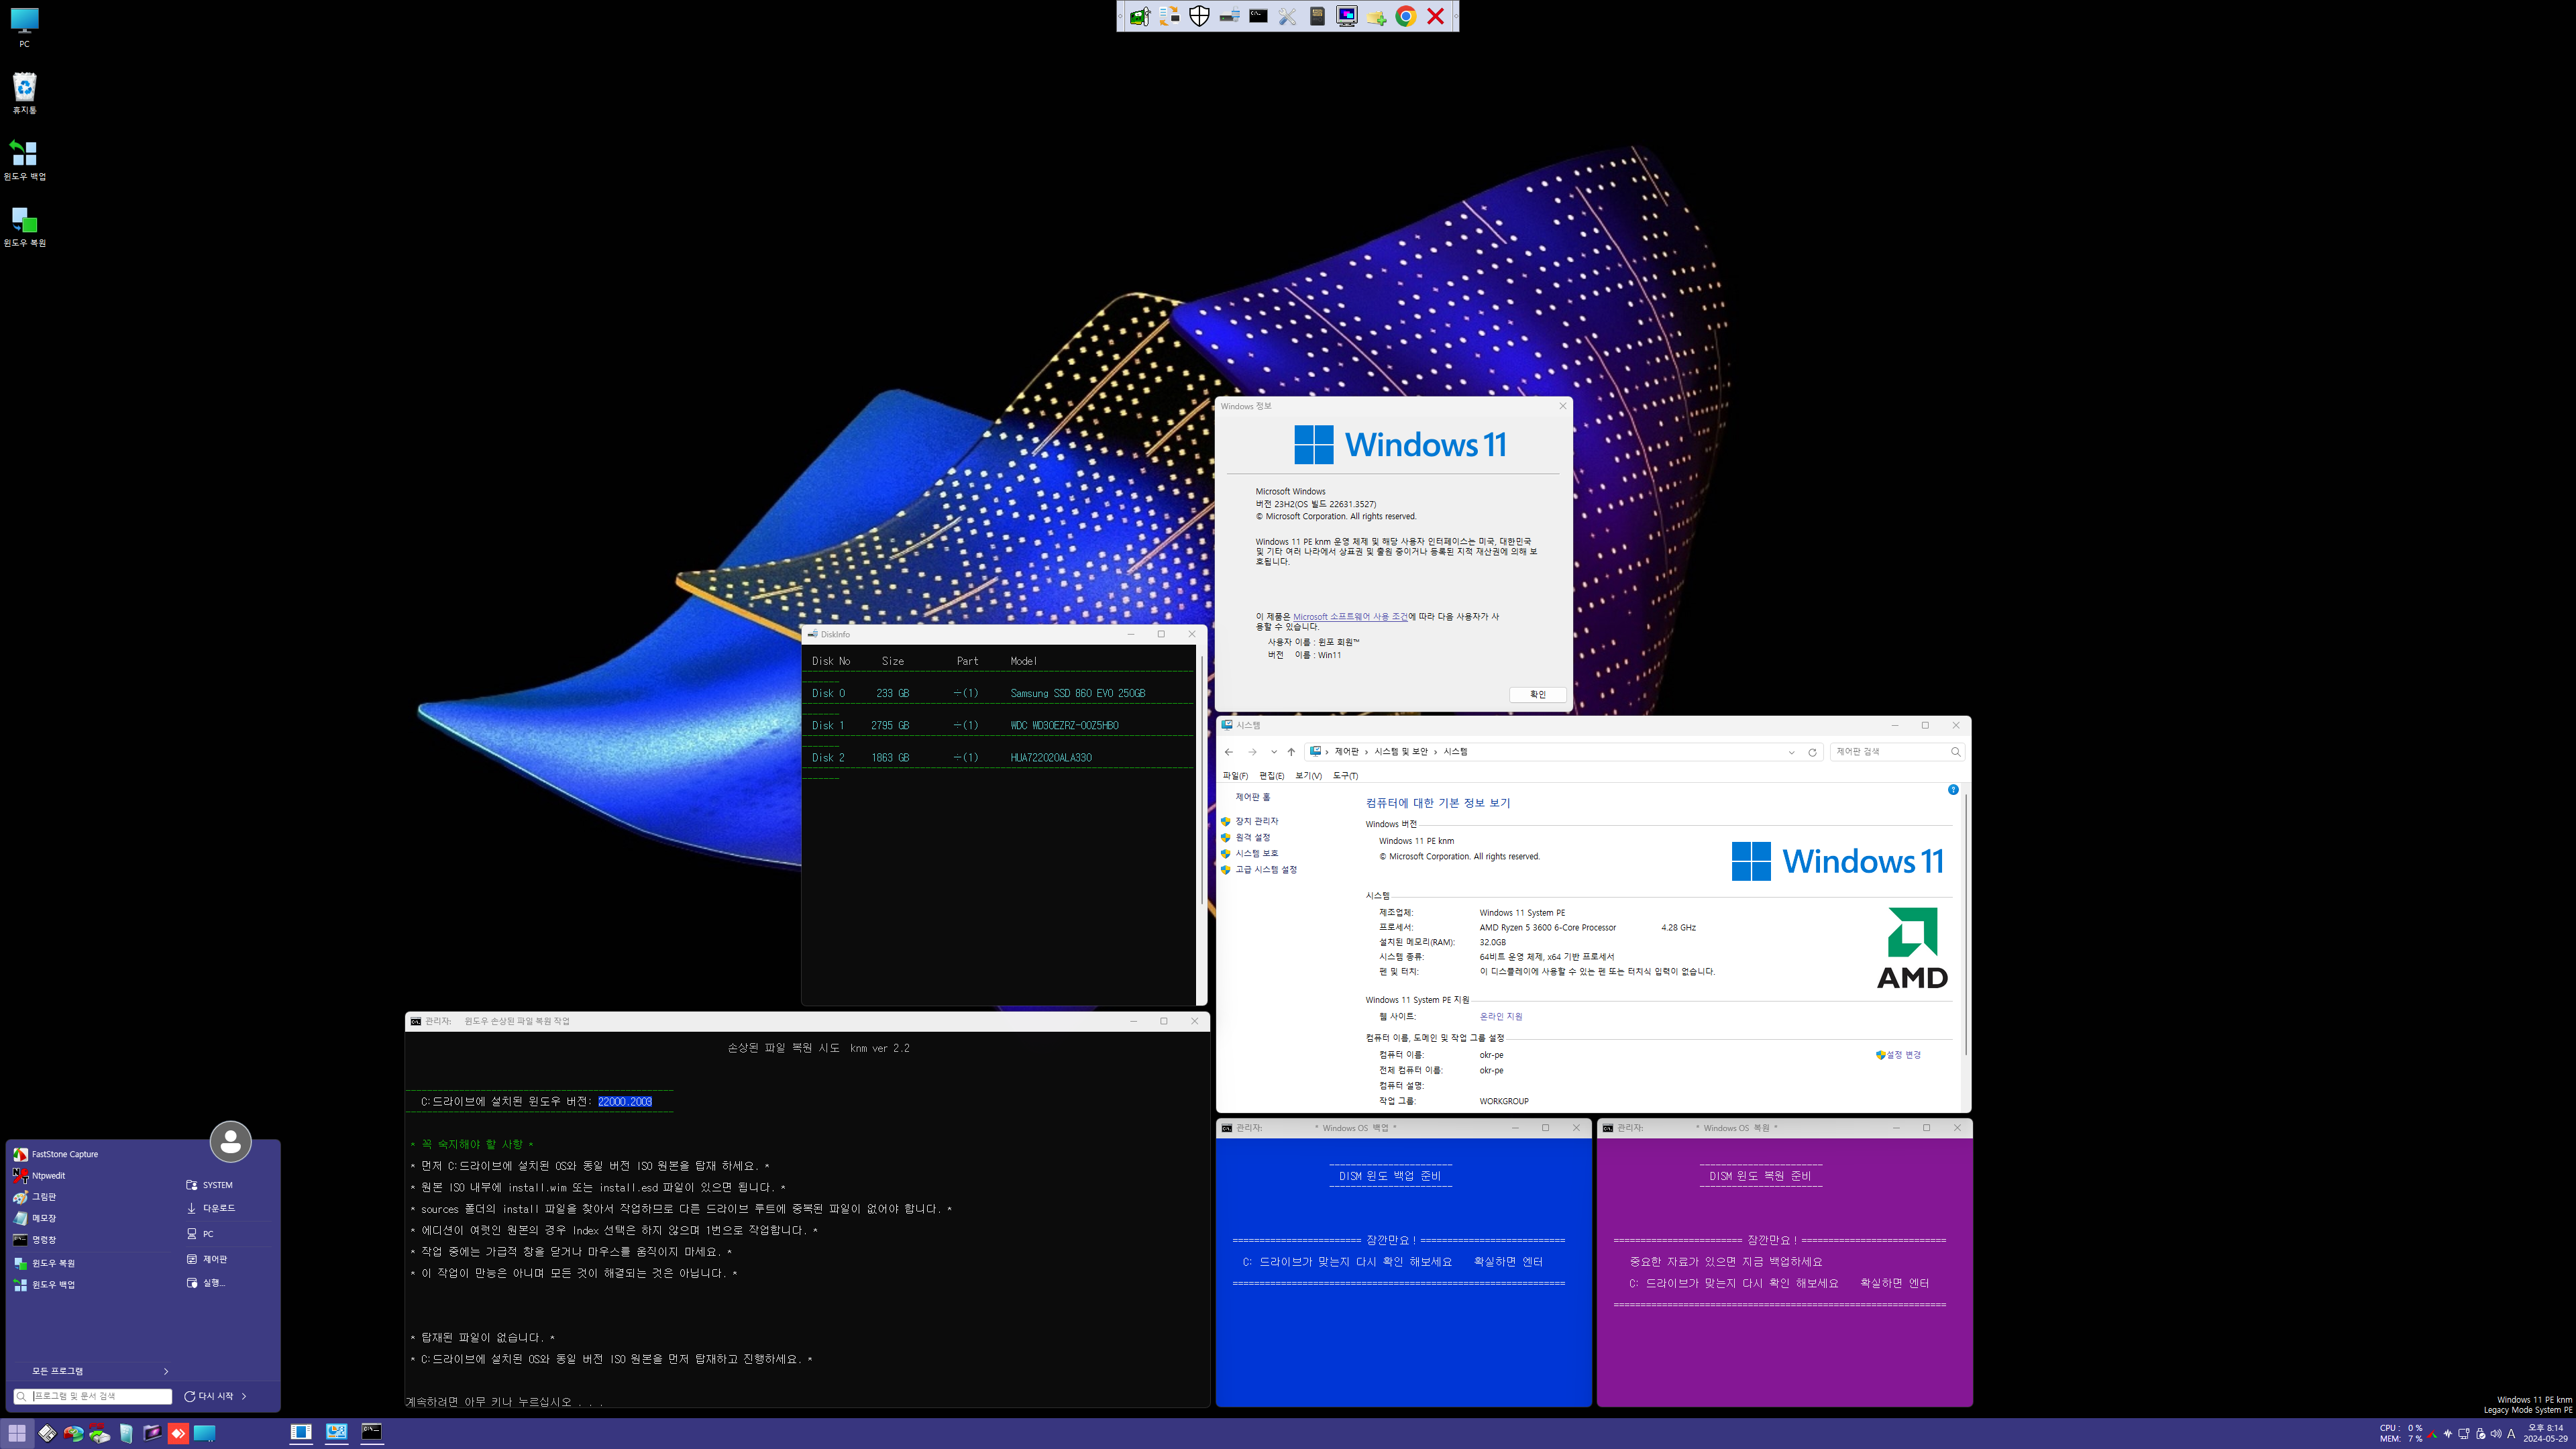Screen dimensions: 2576x1449
Task: Open the display monitor settings icon in top toolbar
Action: tap(1347, 16)
